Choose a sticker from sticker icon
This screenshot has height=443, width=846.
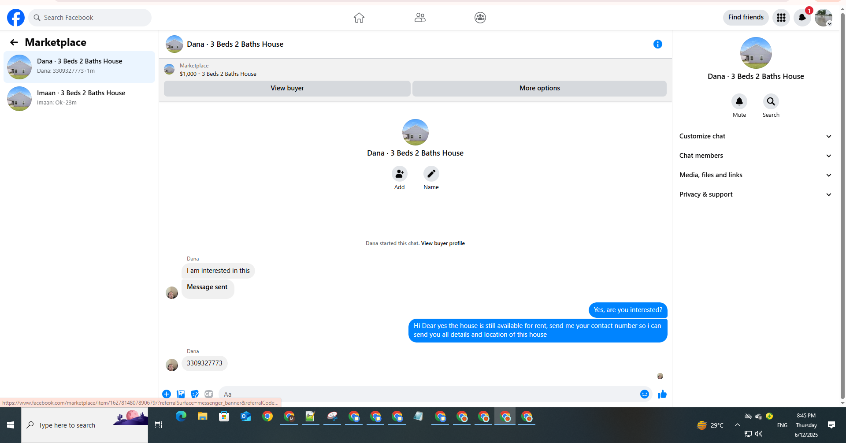click(195, 394)
